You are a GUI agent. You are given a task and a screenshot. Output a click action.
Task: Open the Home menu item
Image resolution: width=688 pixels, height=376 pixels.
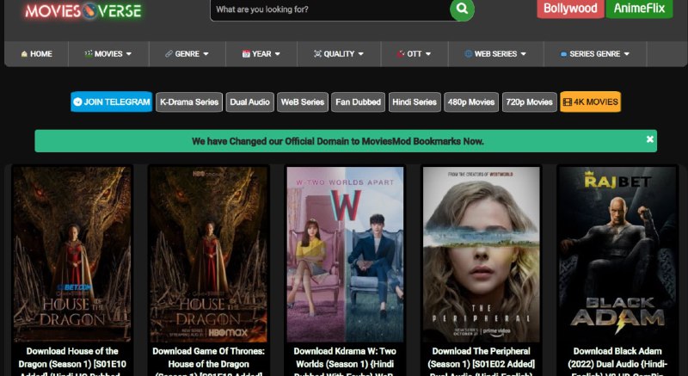pyautogui.click(x=36, y=53)
